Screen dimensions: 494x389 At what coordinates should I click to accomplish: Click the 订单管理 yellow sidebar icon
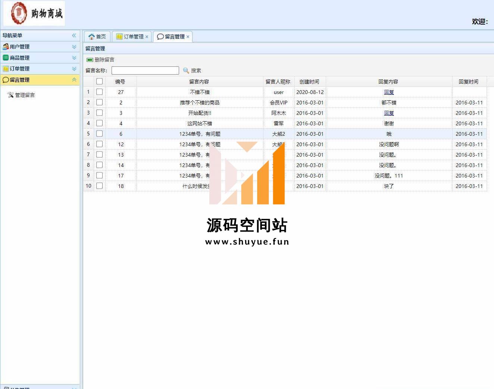(x=6, y=69)
